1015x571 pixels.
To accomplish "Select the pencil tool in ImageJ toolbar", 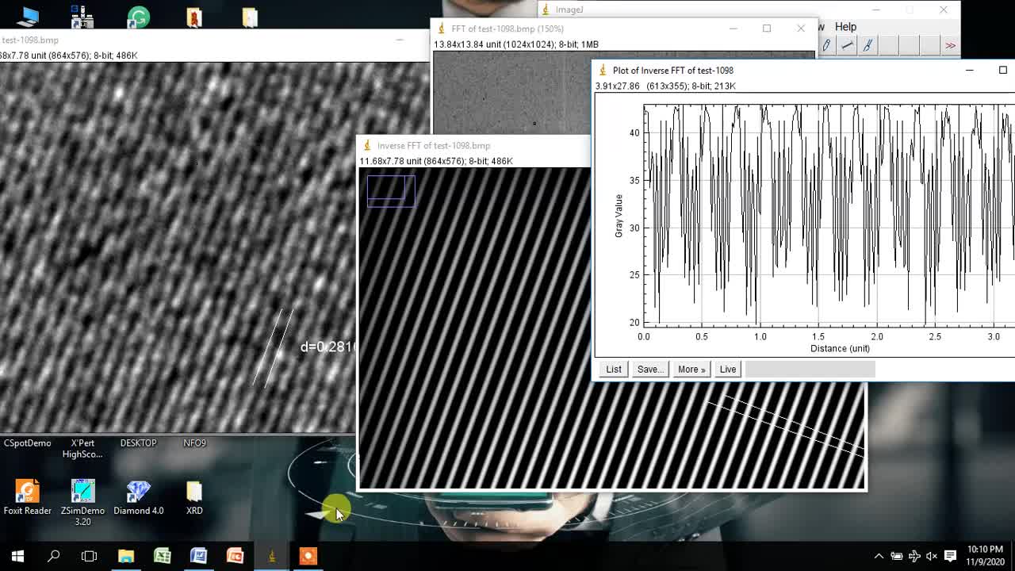I will click(826, 46).
